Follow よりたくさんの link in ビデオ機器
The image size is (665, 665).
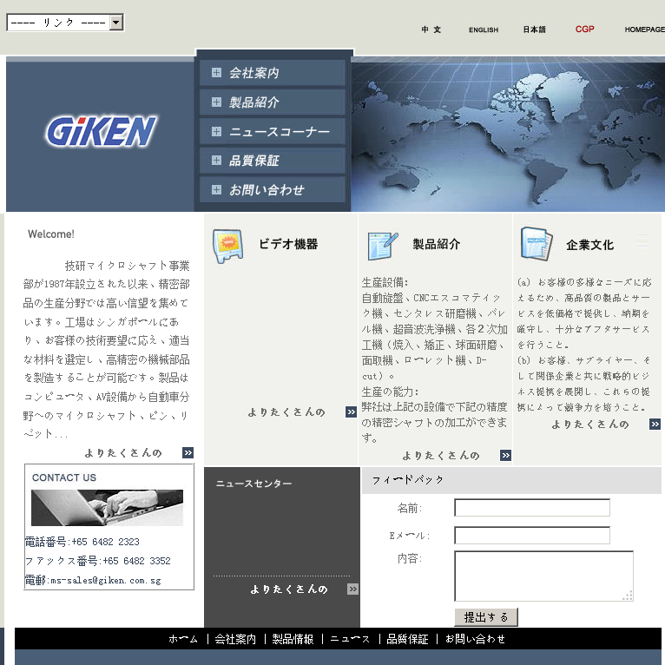[x=286, y=412]
